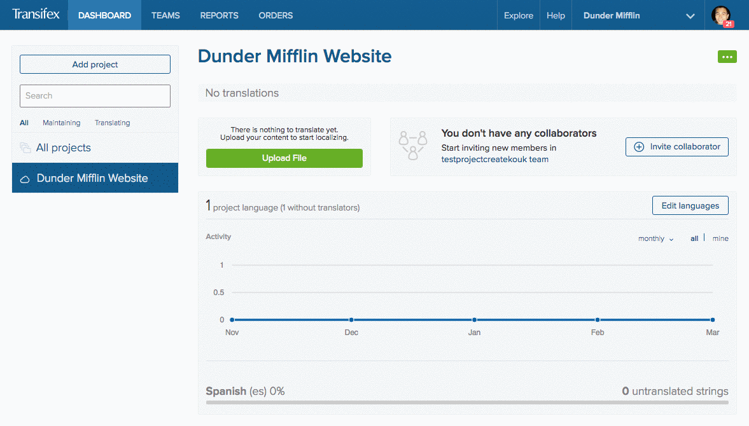Click the plus circle icon in Invite collaborator
Viewport: 749px width, 426px height.
pos(639,147)
